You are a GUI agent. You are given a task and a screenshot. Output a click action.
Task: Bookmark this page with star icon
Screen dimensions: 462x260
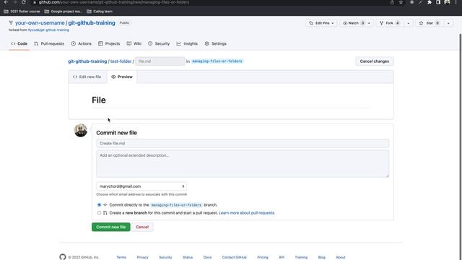pyautogui.click(x=401, y=2)
